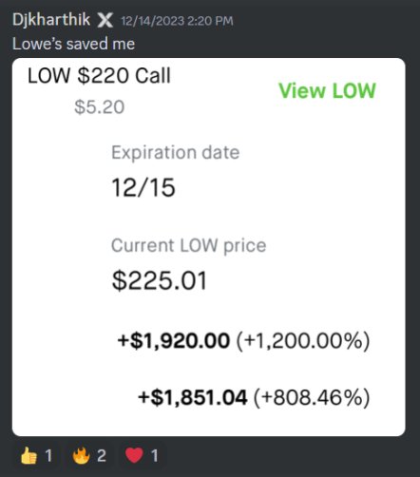The image size is (420, 477).
Task: Click the +808.46% percentage
Action: 312,397
